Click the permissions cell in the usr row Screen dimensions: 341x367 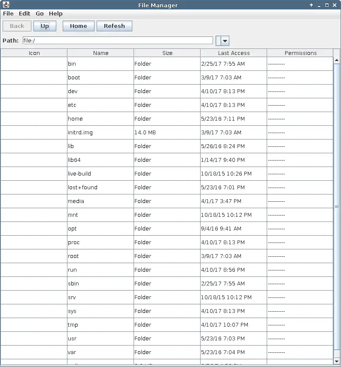300,338
